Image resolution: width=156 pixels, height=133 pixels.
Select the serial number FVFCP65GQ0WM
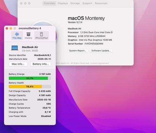tap(94, 44)
